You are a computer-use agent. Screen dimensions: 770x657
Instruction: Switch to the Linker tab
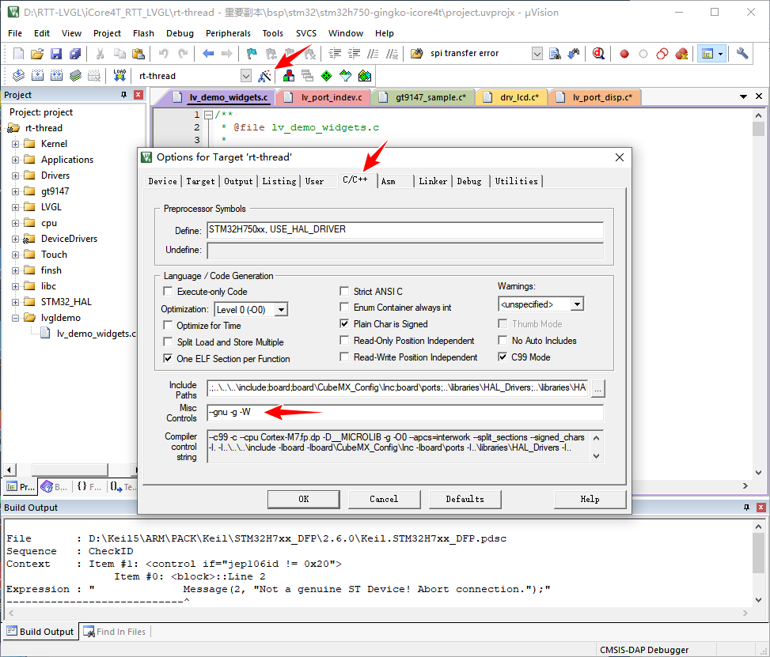(x=433, y=181)
